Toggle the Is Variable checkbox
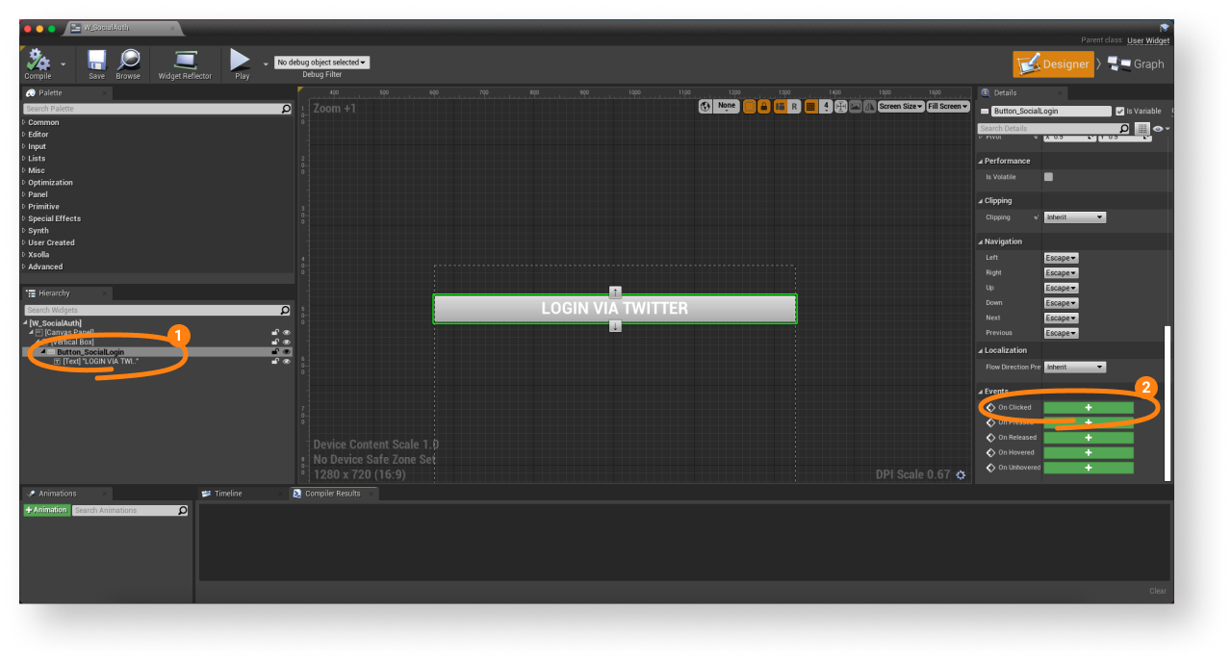The height and width of the screenshot is (662, 1232). tap(1119, 112)
